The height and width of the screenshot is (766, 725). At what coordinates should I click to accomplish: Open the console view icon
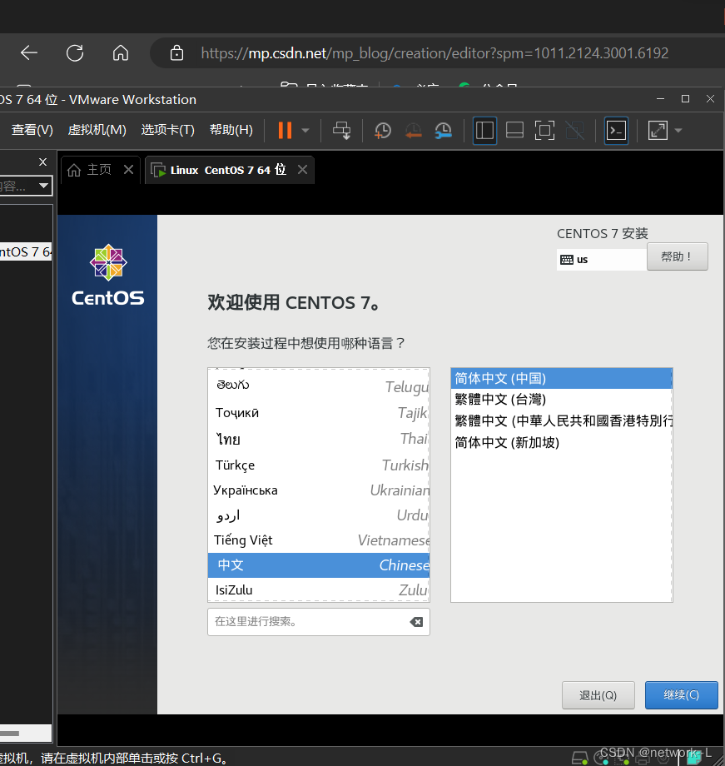pos(616,131)
